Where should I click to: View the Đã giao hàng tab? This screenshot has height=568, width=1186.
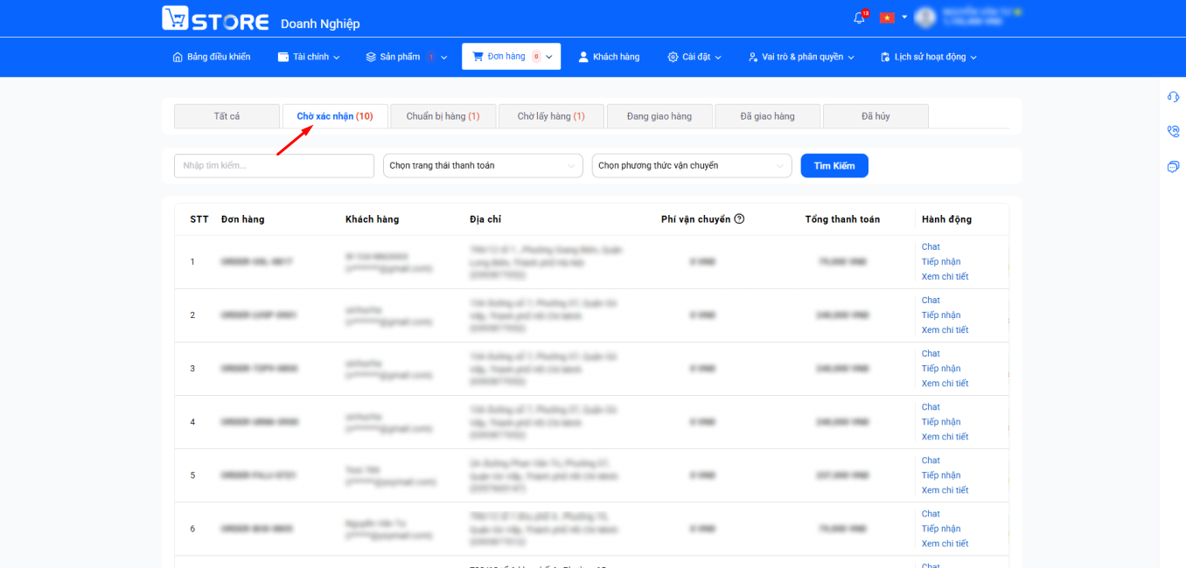pyautogui.click(x=768, y=116)
